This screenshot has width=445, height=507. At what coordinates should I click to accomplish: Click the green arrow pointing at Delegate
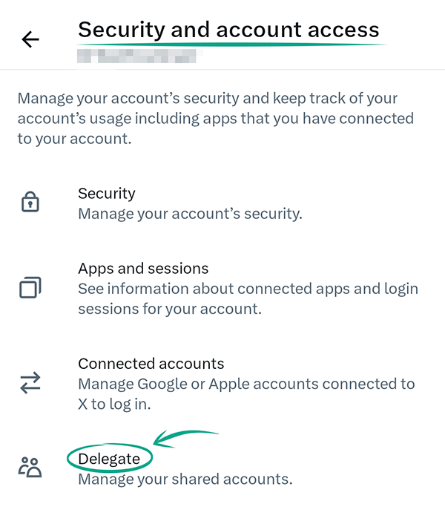point(185,438)
